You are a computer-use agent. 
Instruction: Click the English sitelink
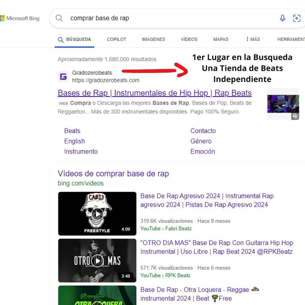pos(74,141)
